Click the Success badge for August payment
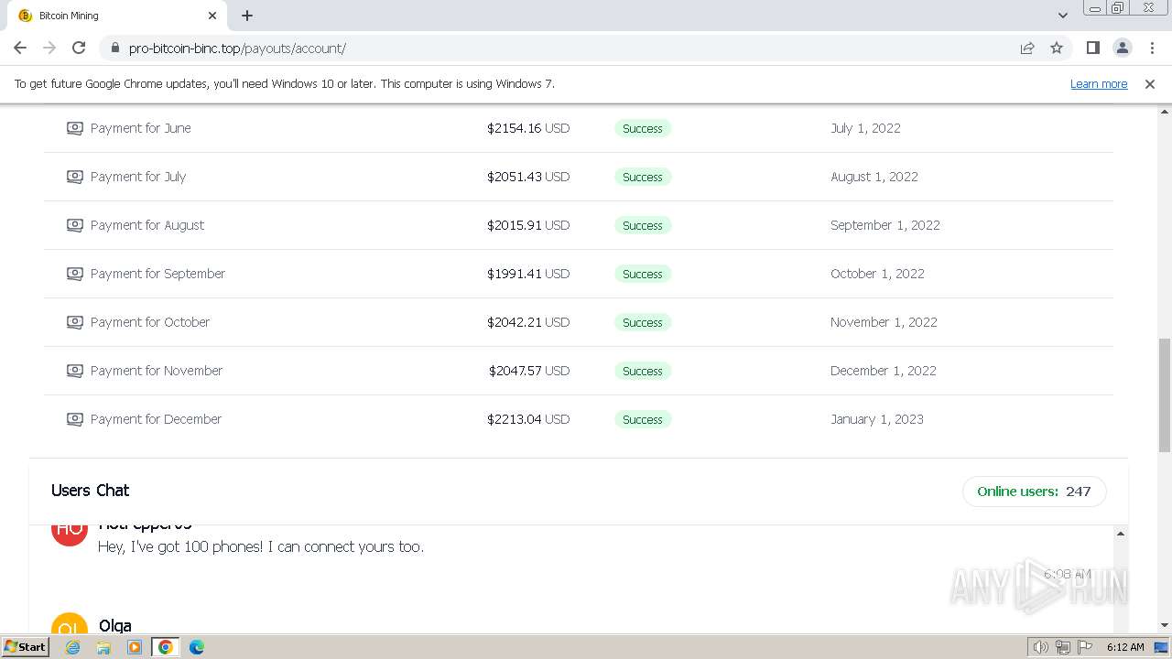1172x659 pixels. [643, 225]
